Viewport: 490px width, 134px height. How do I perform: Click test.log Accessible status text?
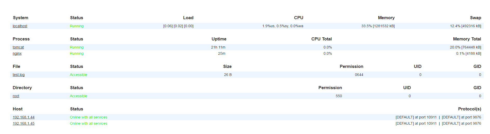coord(78,75)
